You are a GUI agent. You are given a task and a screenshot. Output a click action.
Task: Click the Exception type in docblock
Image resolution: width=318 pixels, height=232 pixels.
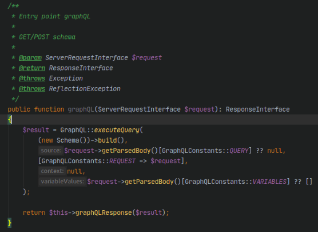[x=66, y=78]
